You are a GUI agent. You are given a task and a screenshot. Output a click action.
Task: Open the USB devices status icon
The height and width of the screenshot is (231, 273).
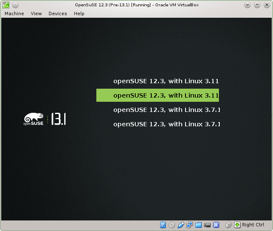coord(181,225)
